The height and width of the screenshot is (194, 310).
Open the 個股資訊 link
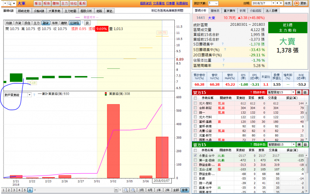[x=146, y=3]
